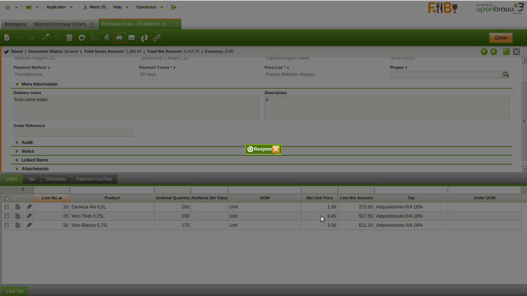Refresh the record with the reload icon
Image resolution: width=527 pixels, height=296 pixels.
(82, 38)
